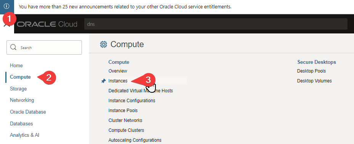Open Home in the navigation menu

pyautogui.click(x=16, y=65)
